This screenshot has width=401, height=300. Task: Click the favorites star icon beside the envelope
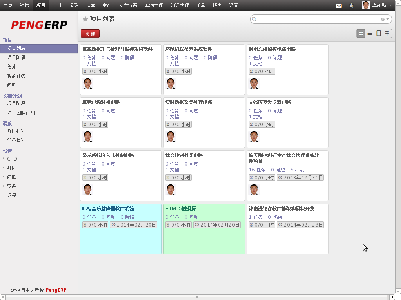[x=351, y=5]
